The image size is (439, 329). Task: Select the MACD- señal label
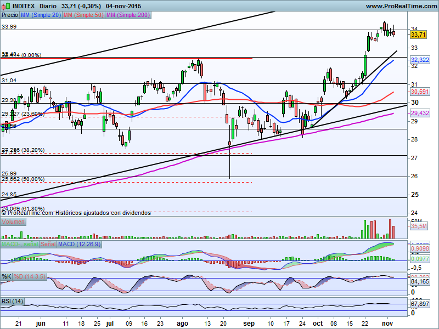20,244
